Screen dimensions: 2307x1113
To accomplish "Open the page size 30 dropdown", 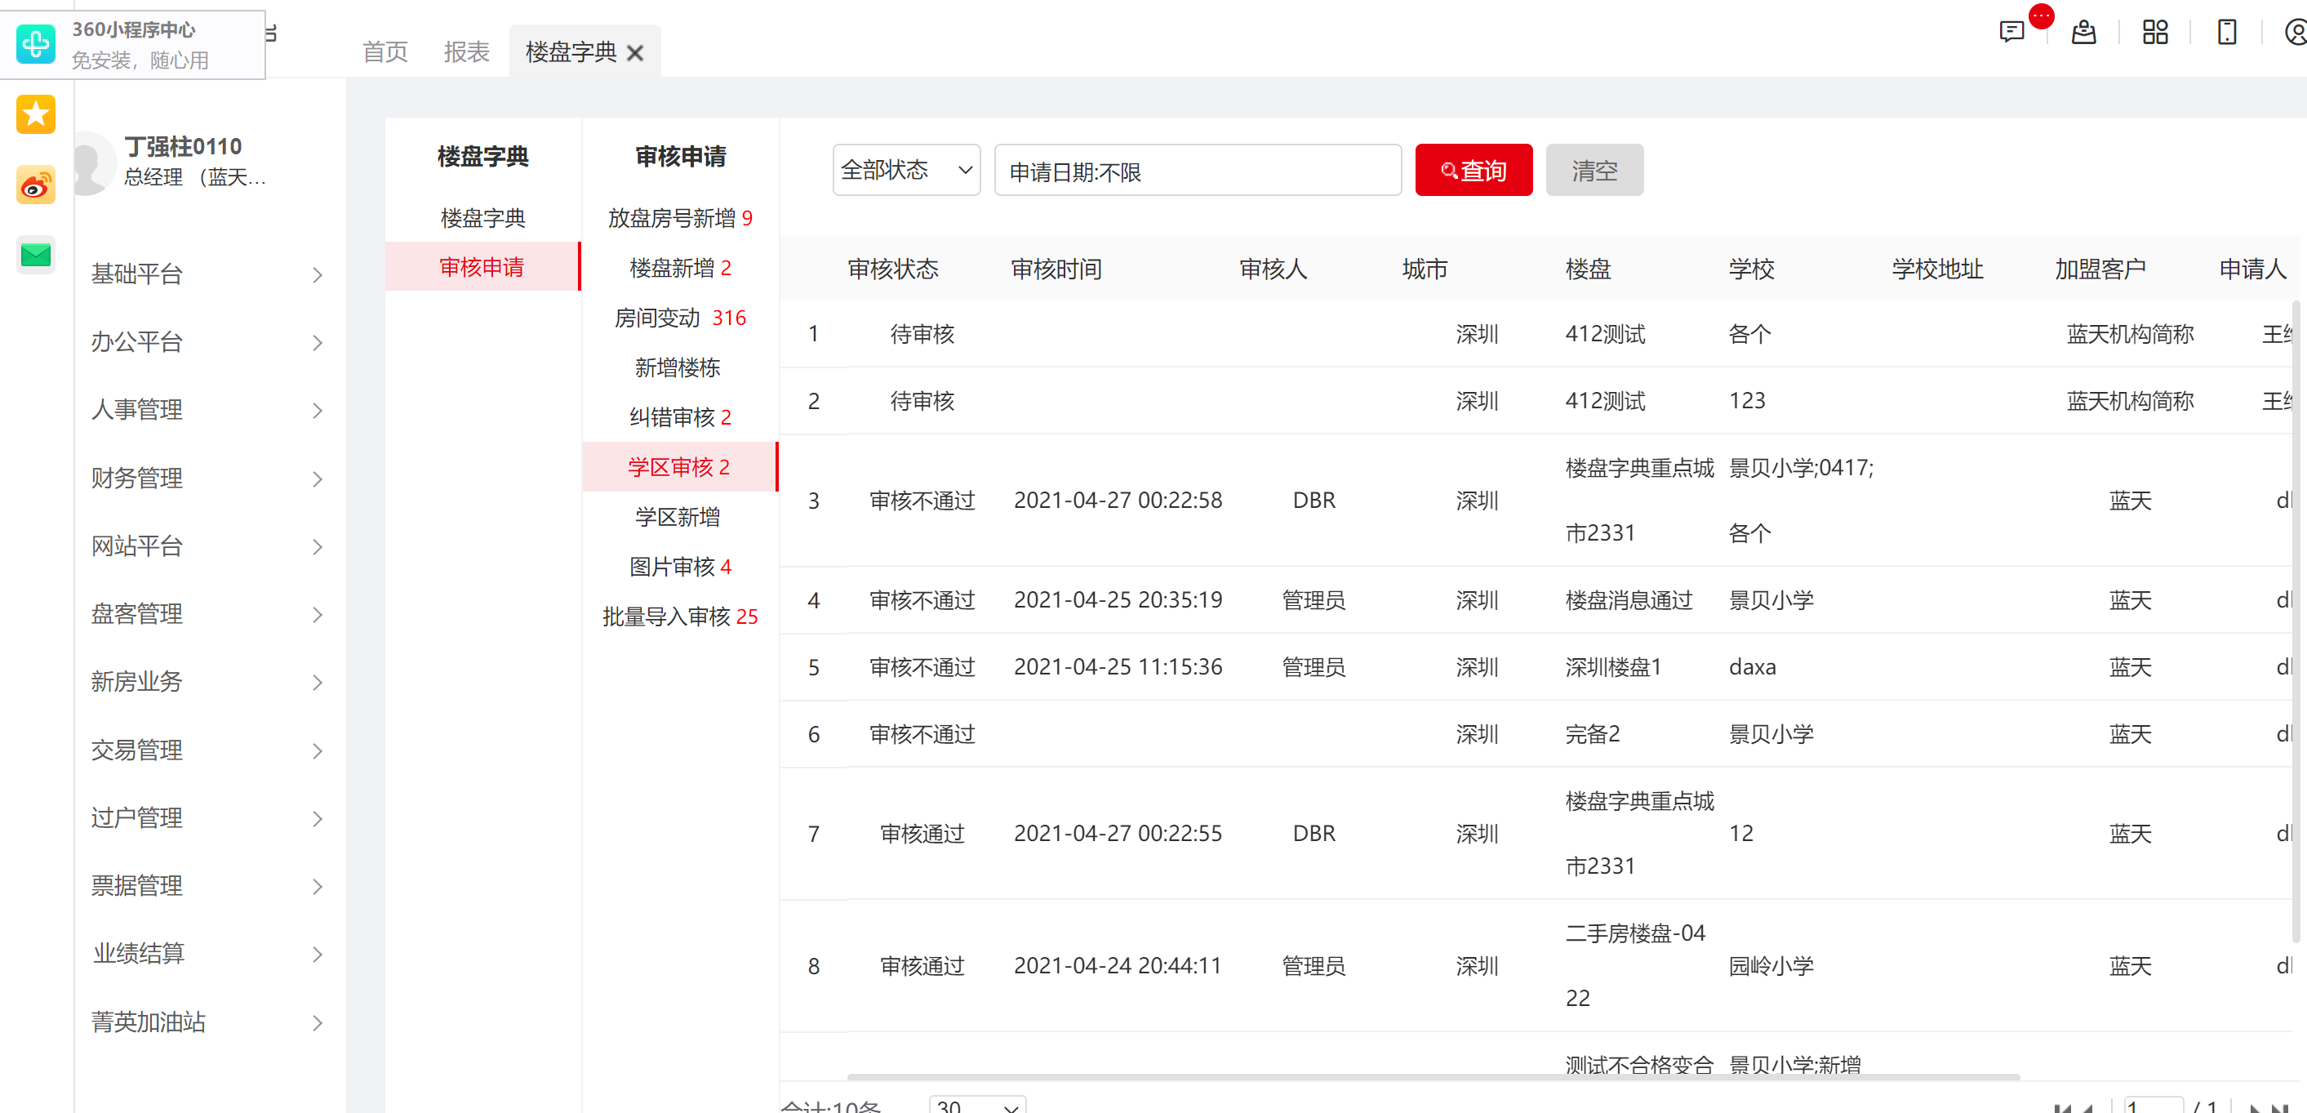I will [x=978, y=1106].
